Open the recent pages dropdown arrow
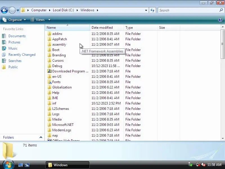 pos(18,10)
